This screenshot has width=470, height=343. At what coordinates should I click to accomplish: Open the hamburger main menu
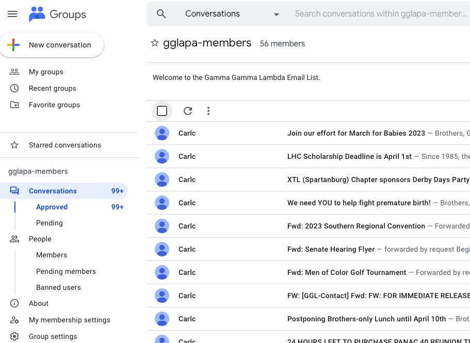pyautogui.click(x=12, y=14)
